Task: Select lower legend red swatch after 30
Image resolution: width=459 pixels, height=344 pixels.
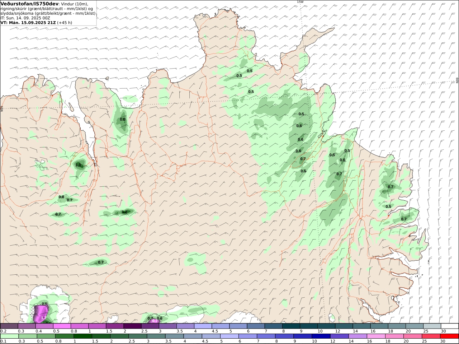Action: tap(450, 336)
